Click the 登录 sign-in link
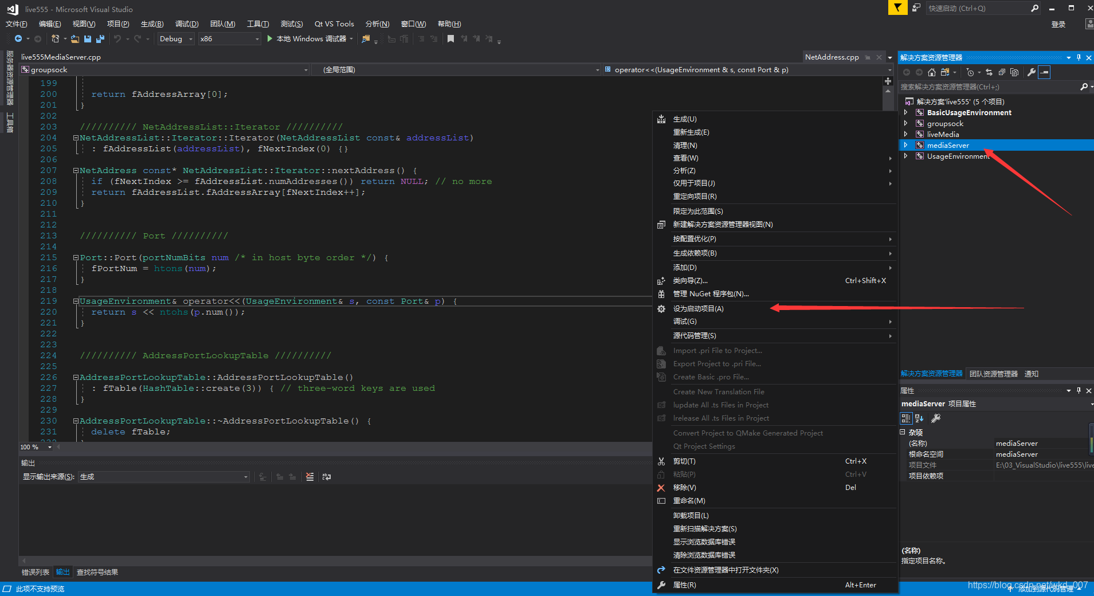The width and height of the screenshot is (1094, 596). tap(1058, 24)
